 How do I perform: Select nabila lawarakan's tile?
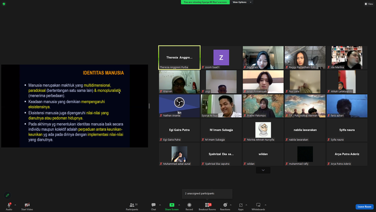point(305,130)
